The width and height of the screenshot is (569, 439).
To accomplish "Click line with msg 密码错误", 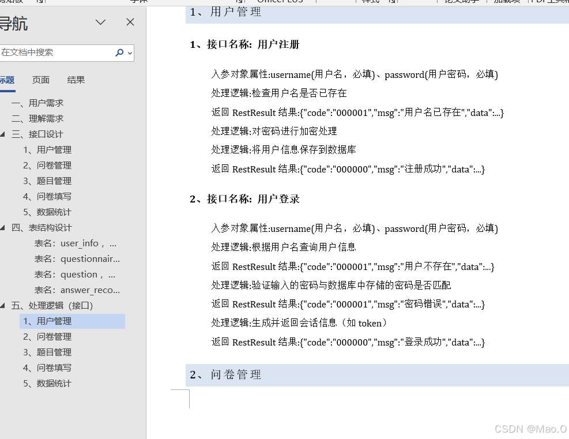I will pos(348,304).
